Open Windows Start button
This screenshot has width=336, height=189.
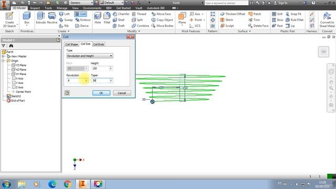pos(6,184)
